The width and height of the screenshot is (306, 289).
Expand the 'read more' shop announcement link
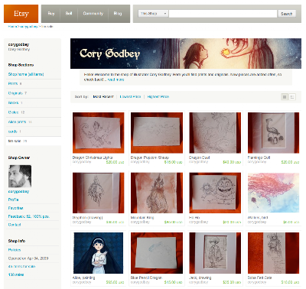coord(116,80)
